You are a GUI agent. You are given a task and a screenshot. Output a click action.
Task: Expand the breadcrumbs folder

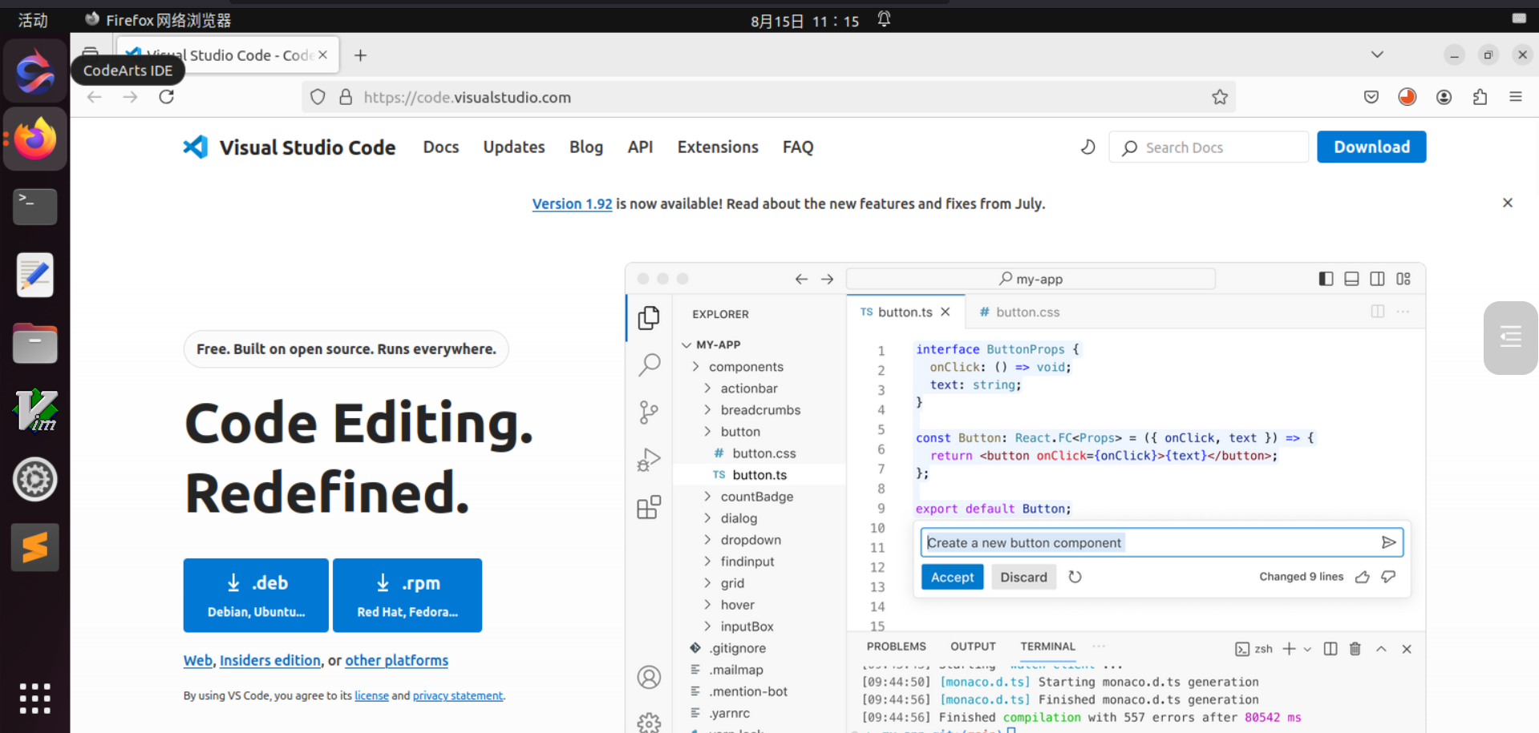(x=707, y=409)
